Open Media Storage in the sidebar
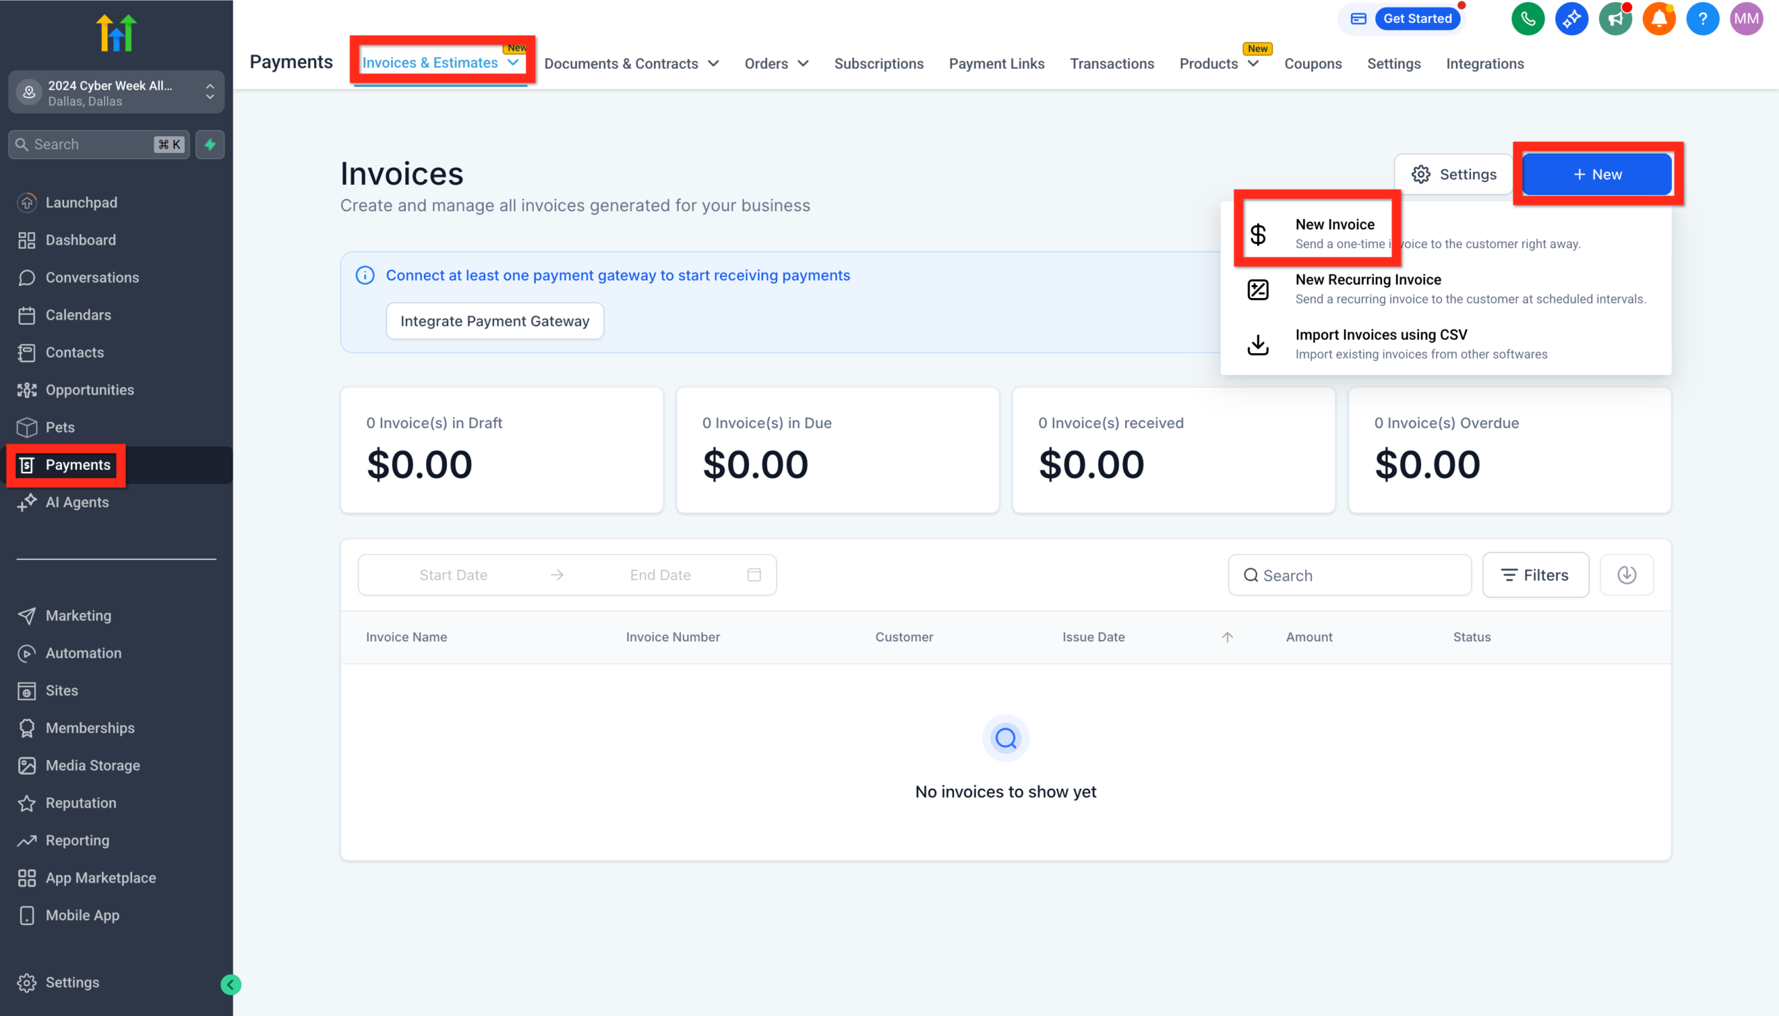1779x1016 pixels. [92, 765]
